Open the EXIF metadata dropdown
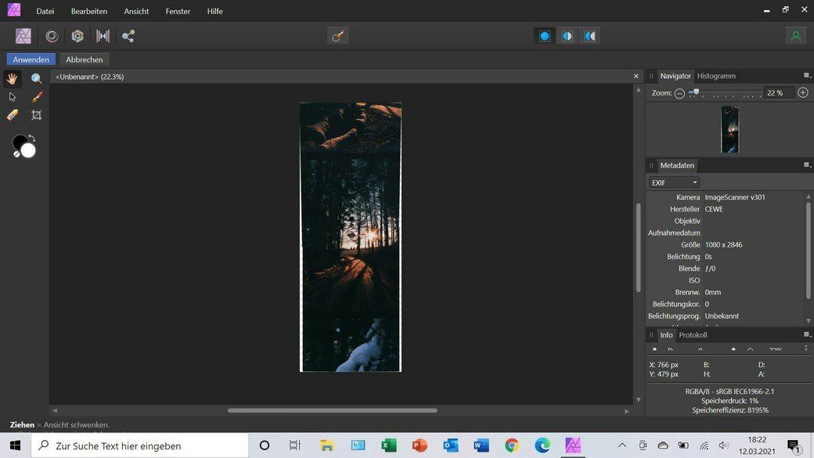 pyautogui.click(x=674, y=182)
